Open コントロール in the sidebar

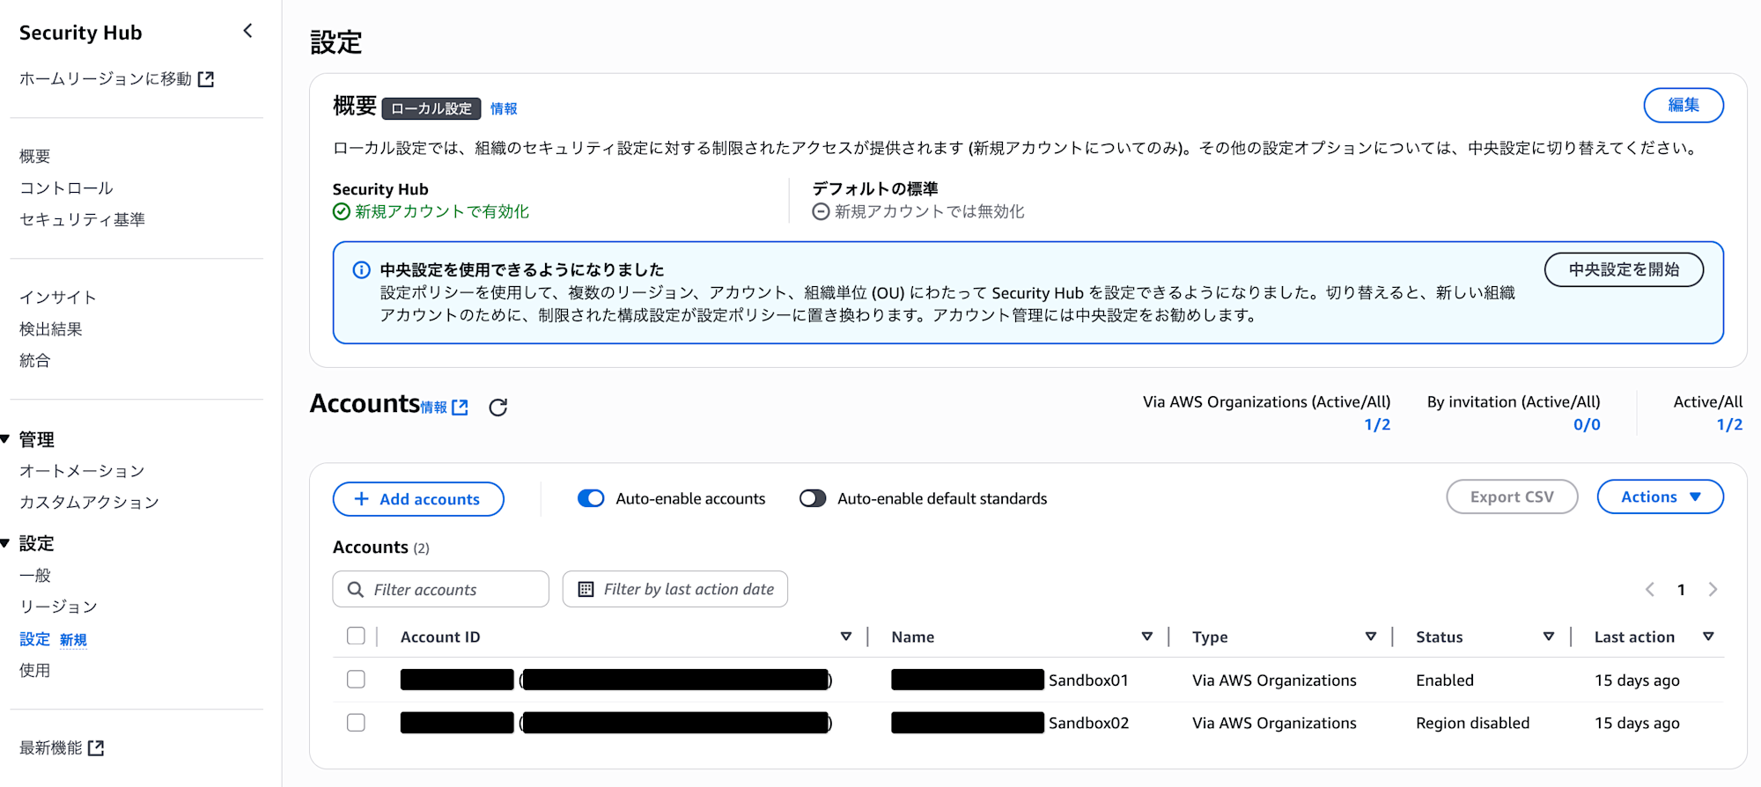67,188
